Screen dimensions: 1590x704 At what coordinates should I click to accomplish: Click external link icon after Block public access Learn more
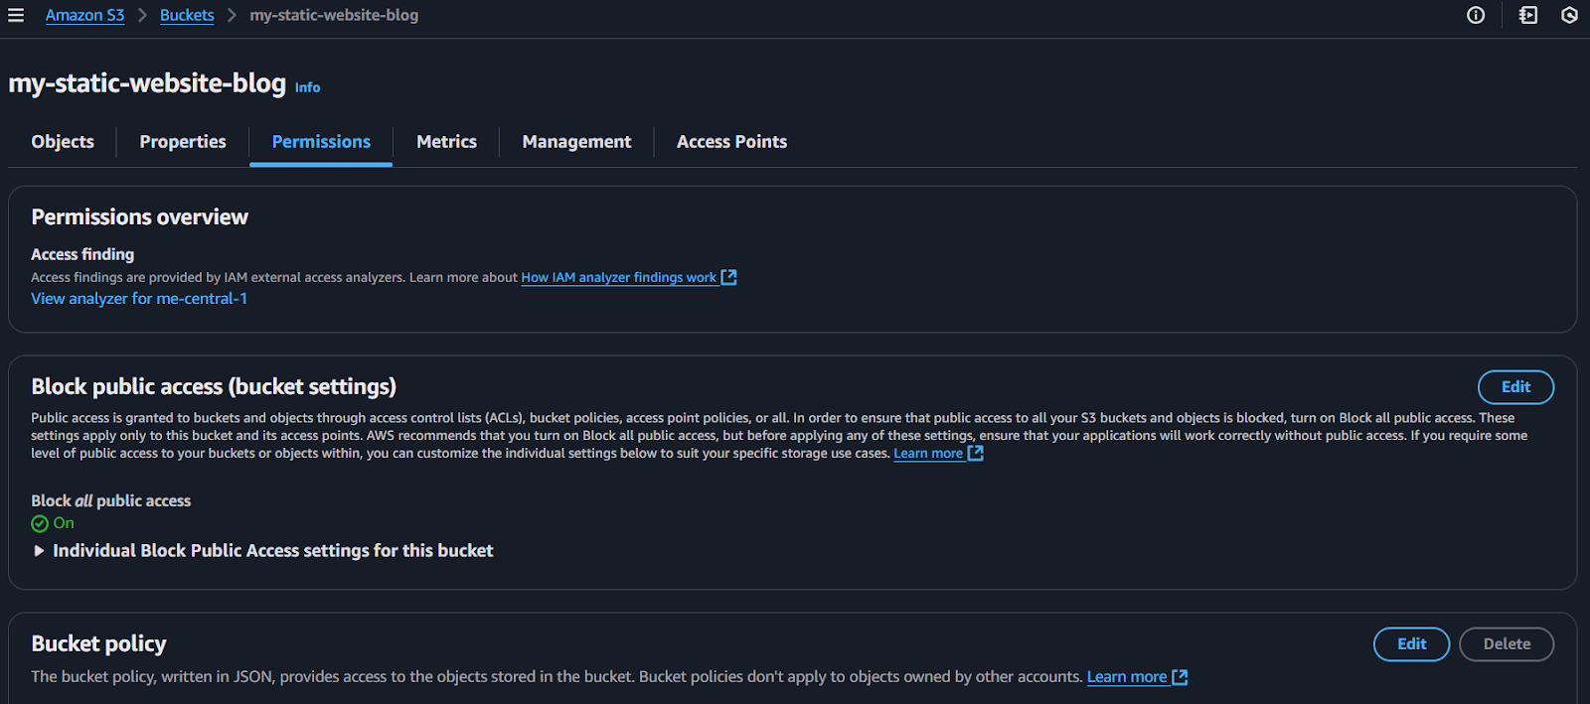[976, 453]
